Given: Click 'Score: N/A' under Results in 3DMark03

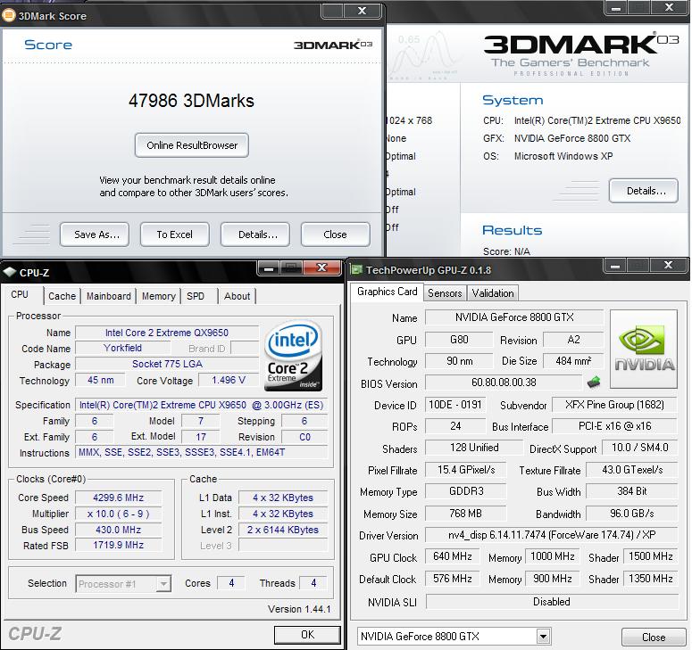Looking at the screenshot, I should tap(506, 251).
